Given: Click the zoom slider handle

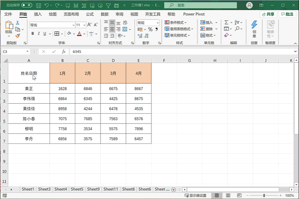Looking at the screenshot, I should (x=264, y=195).
